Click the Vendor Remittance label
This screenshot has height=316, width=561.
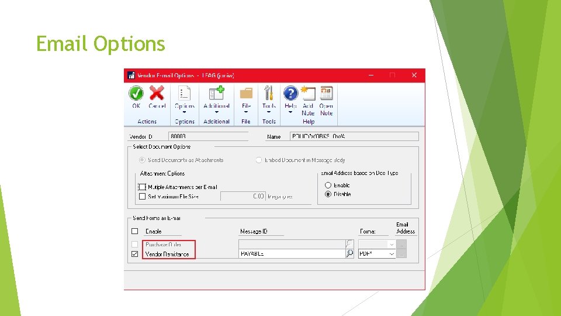tap(167, 254)
